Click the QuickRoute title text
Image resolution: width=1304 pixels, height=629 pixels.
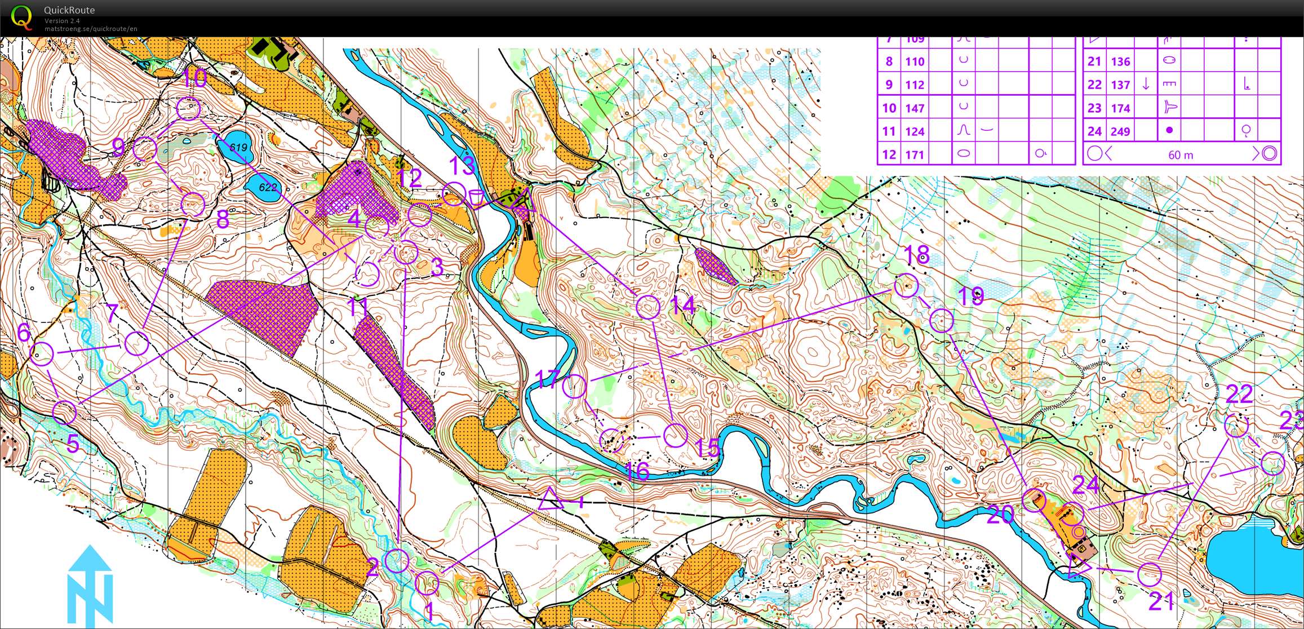click(x=69, y=10)
